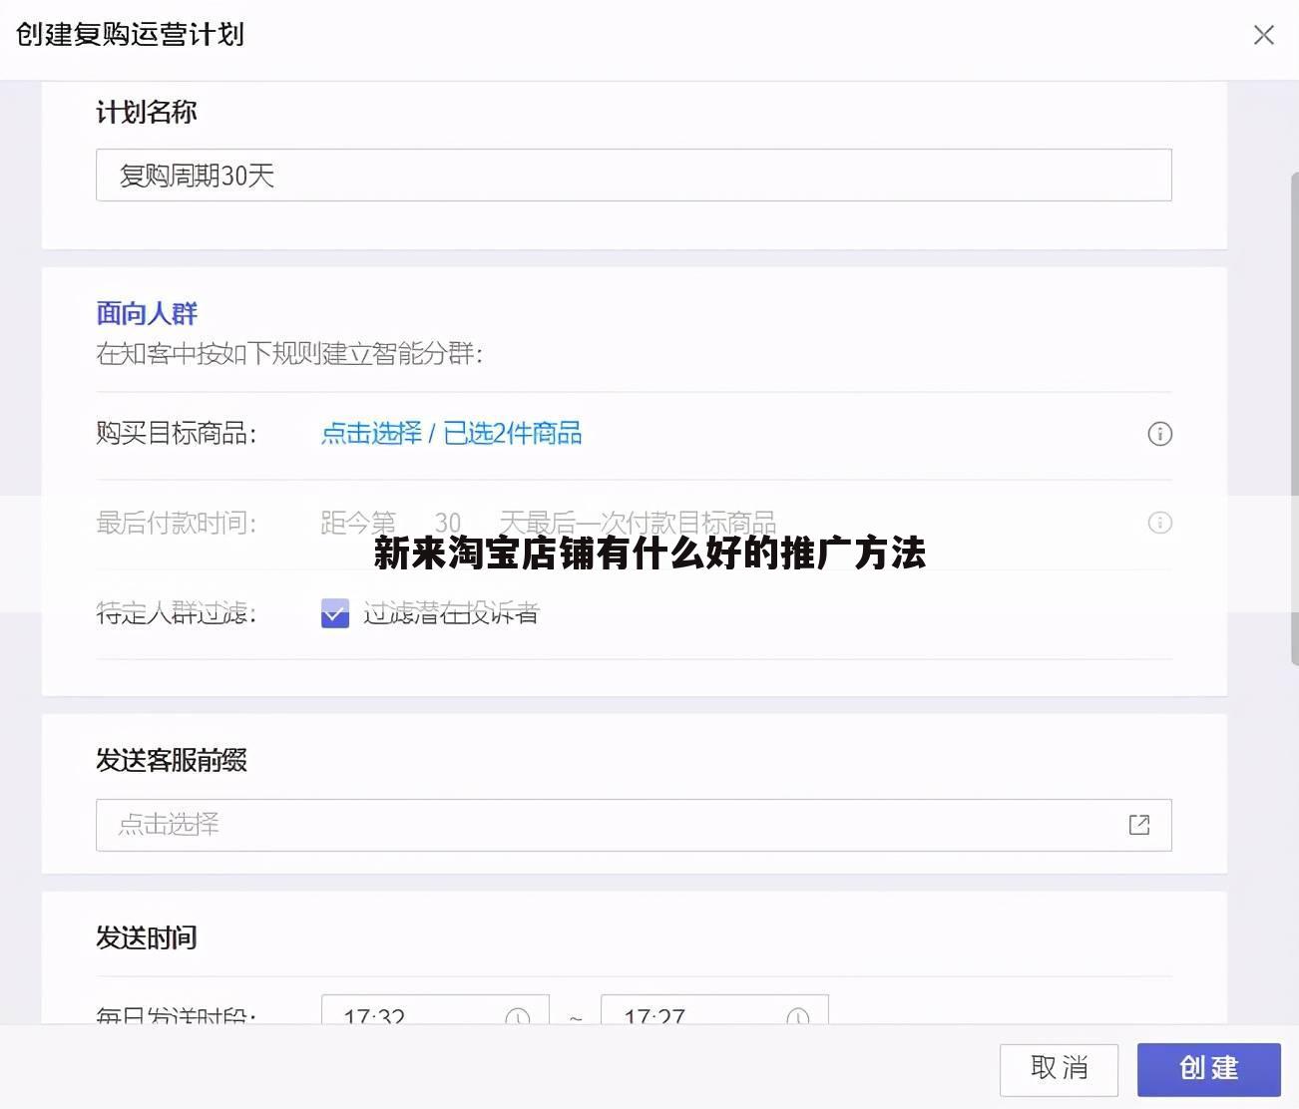Click the 创建 button
The image size is (1299, 1109).
point(1208,1069)
